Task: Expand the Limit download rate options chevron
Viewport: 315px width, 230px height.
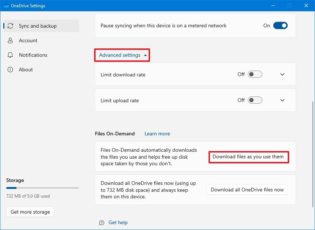Action: pyautogui.click(x=282, y=74)
